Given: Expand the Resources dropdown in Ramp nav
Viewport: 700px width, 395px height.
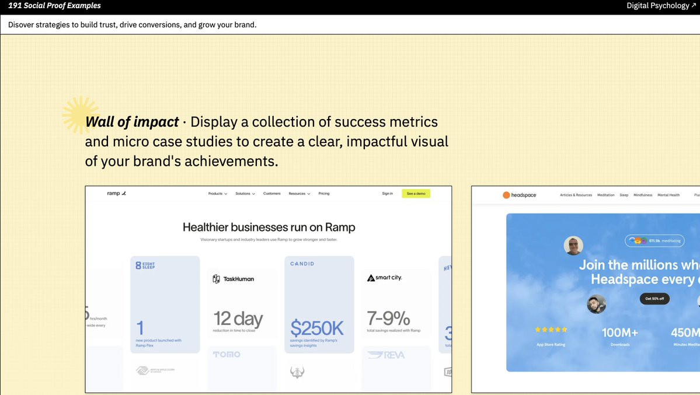Looking at the screenshot, I should (299, 194).
